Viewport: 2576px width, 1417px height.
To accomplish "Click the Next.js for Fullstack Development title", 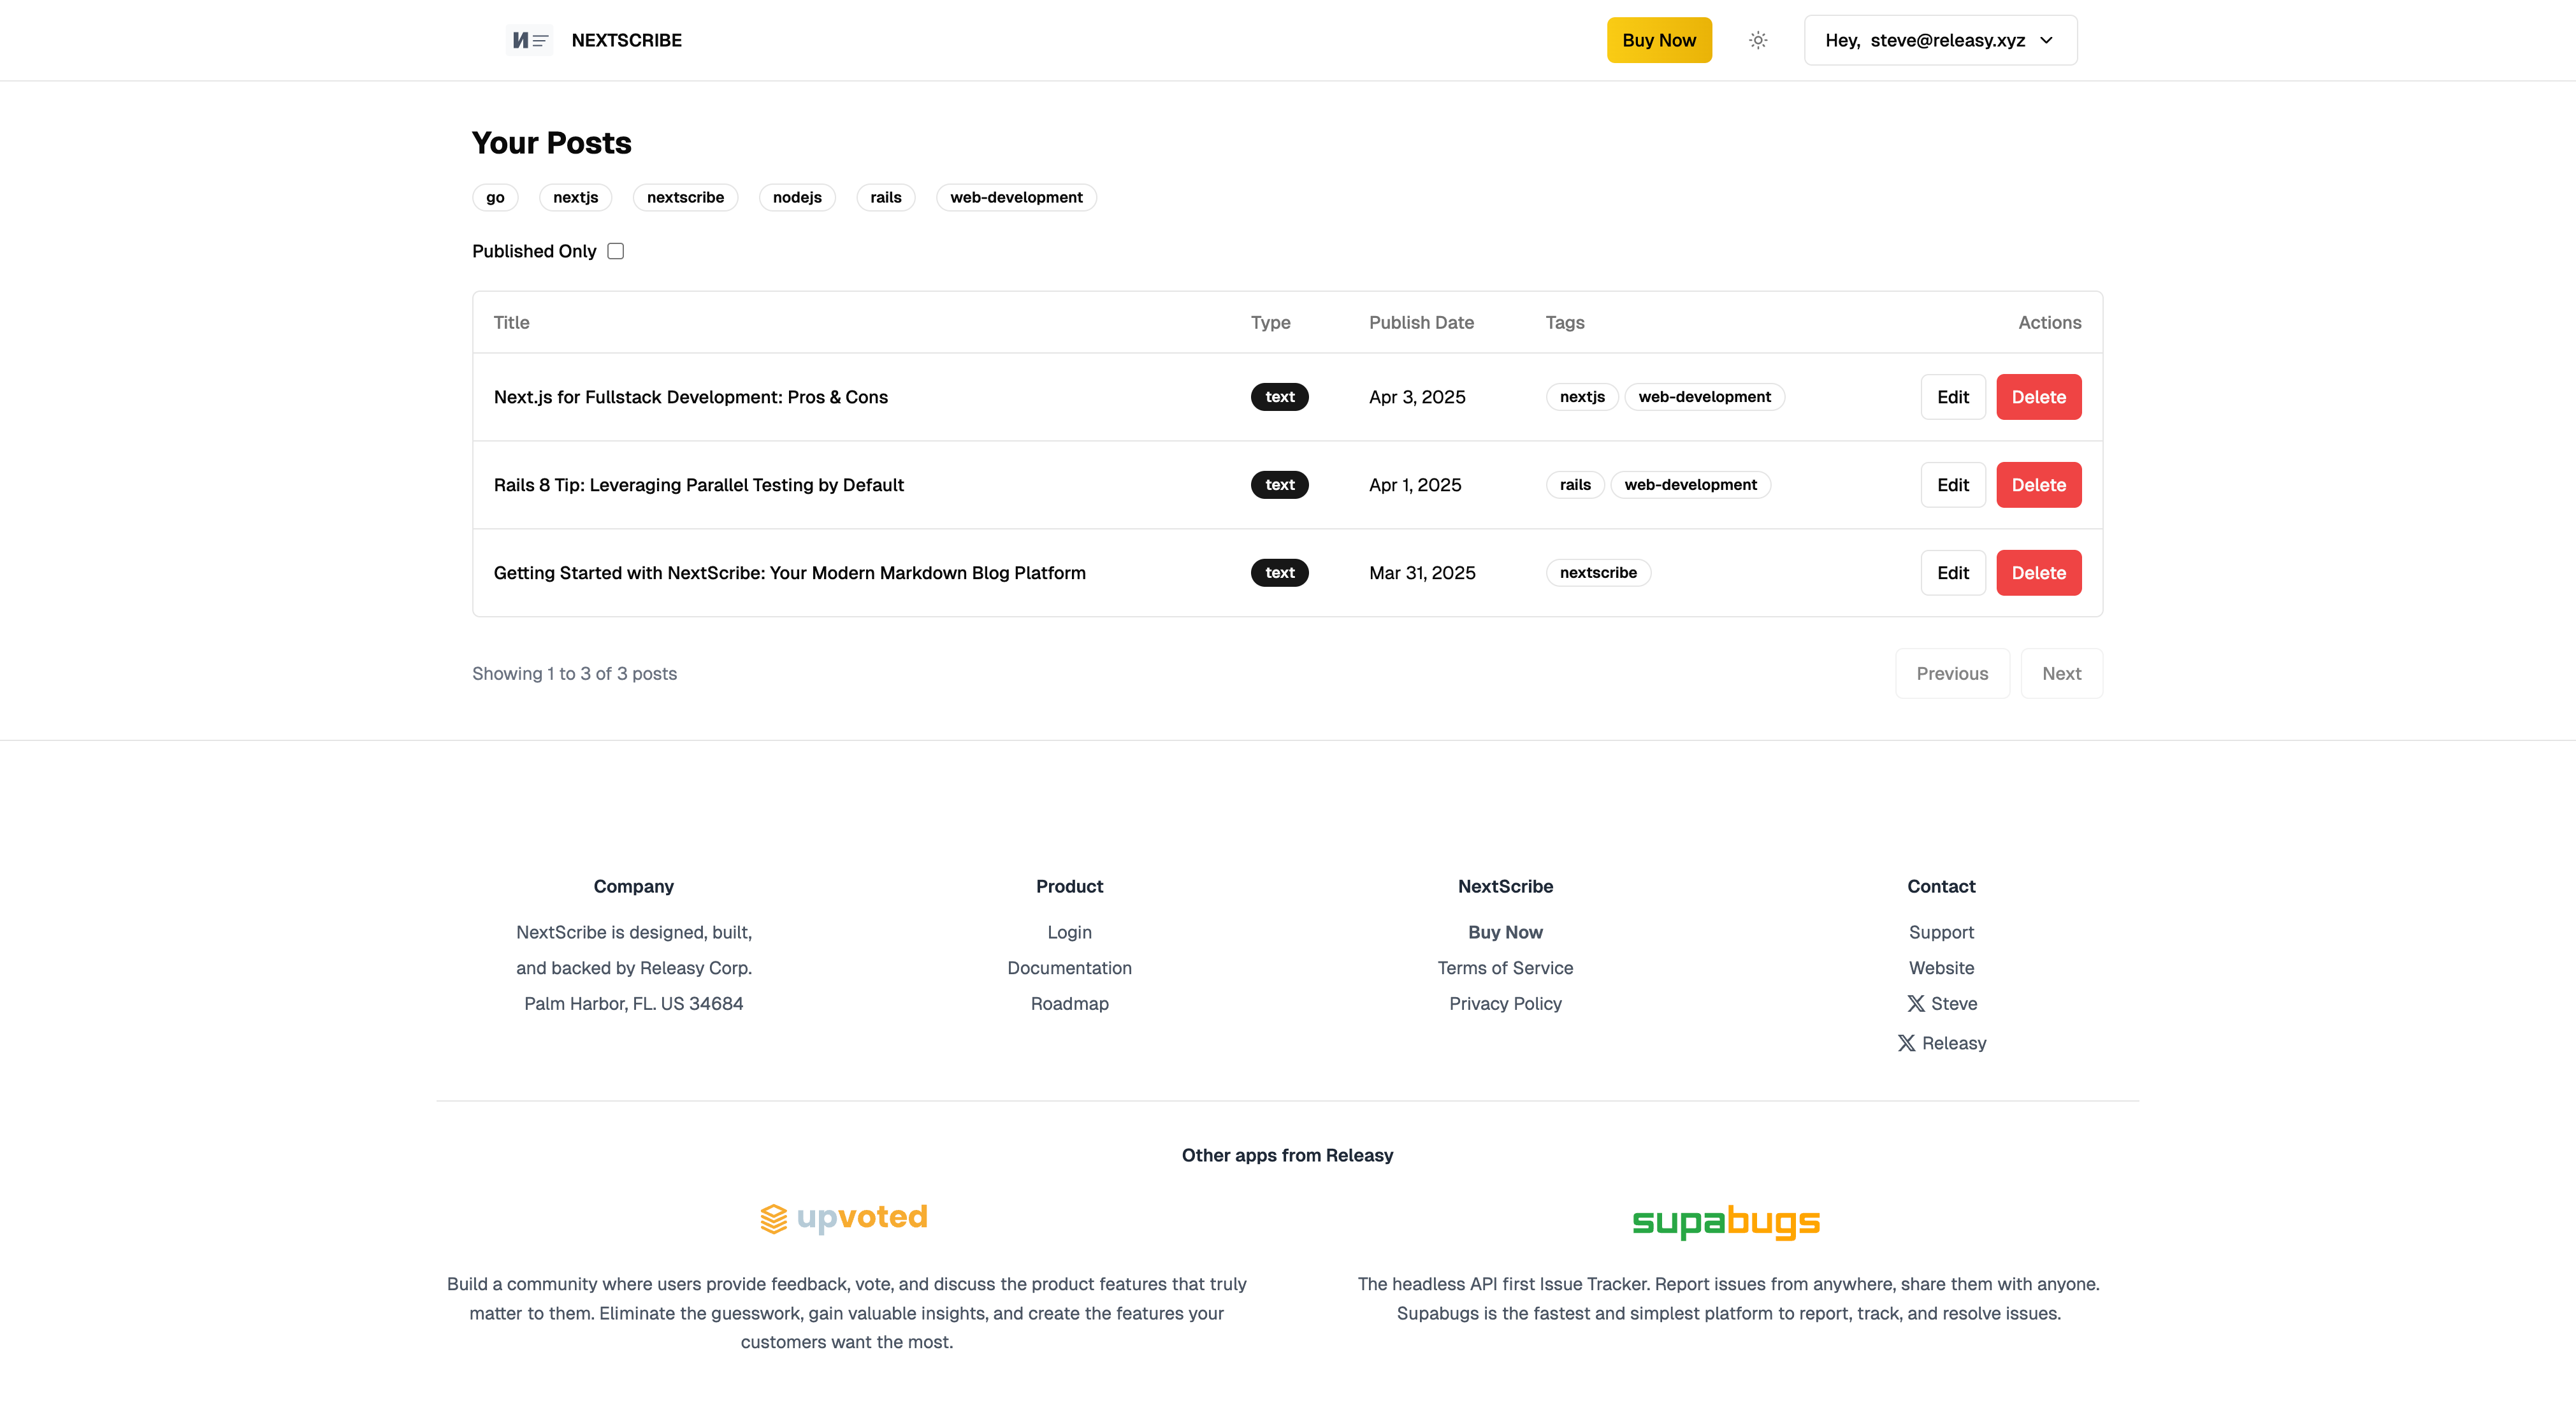I will [x=690, y=397].
